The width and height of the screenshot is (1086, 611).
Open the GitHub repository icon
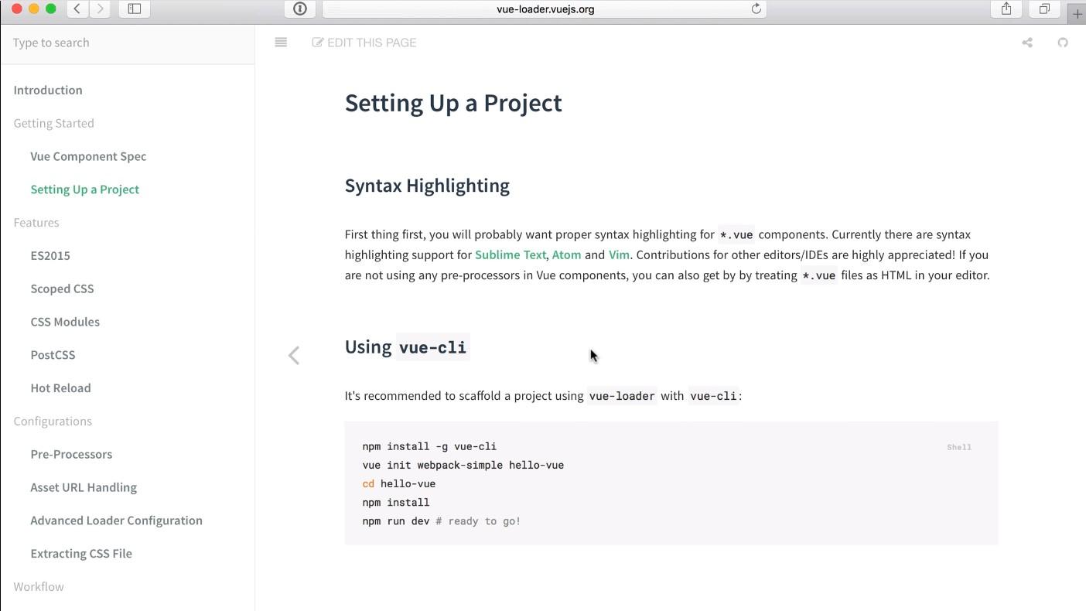coord(1063,43)
